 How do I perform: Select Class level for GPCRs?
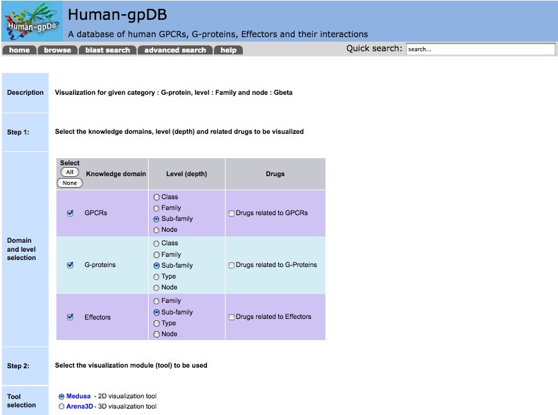pos(156,197)
